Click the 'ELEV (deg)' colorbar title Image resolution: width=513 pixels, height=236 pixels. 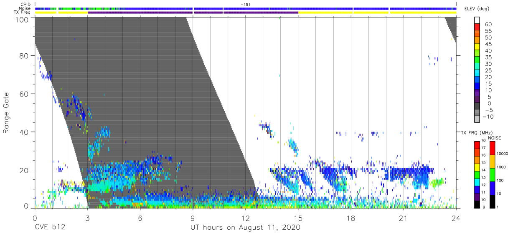tap(477, 9)
